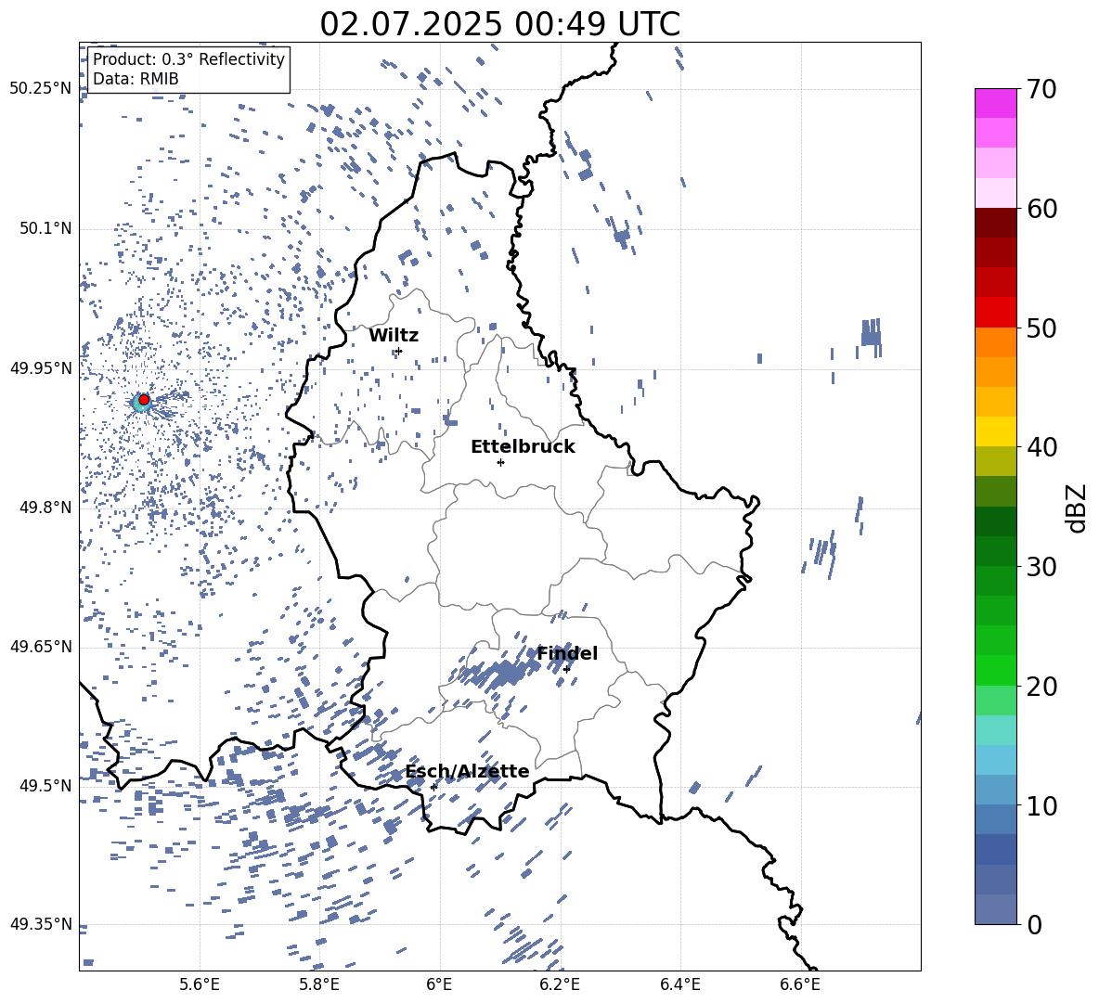Viewport: 1099px width, 1003px height.
Task: Click the 5.6°E longitude label
Action: [200, 984]
